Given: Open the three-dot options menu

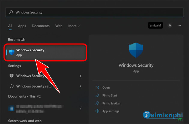Looking at the screenshot, I should [179, 25].
